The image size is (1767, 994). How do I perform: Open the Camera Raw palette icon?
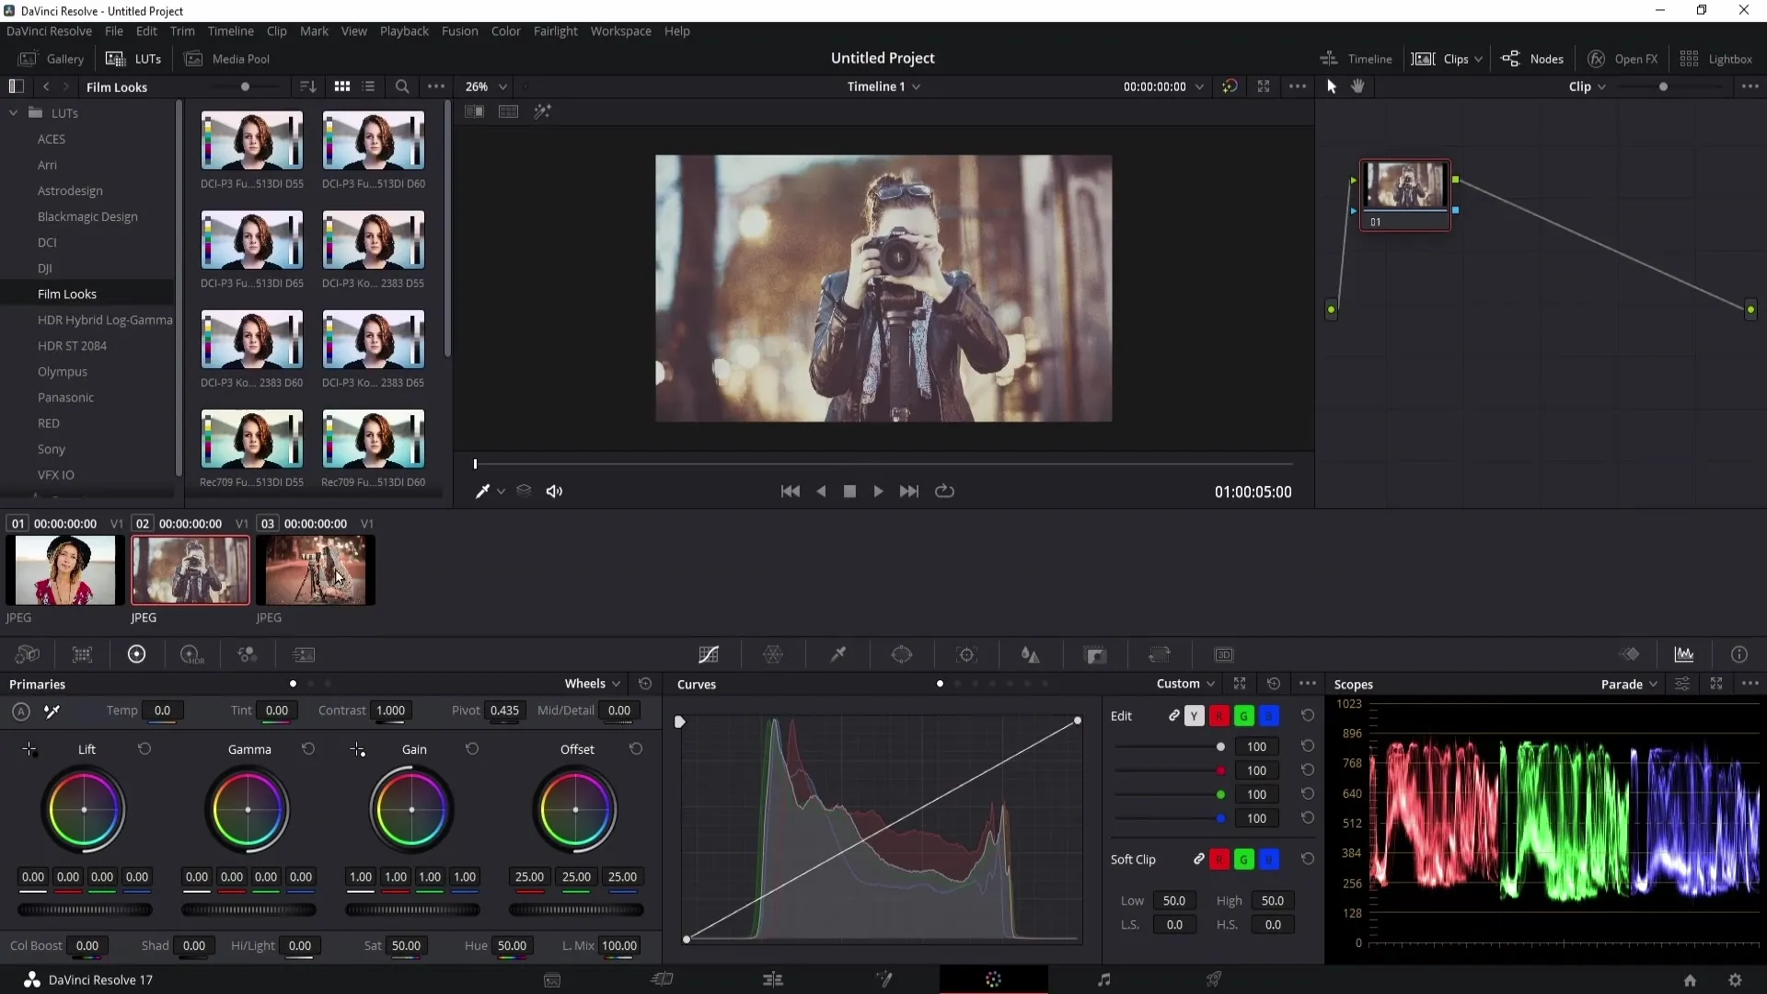point(28,654)
